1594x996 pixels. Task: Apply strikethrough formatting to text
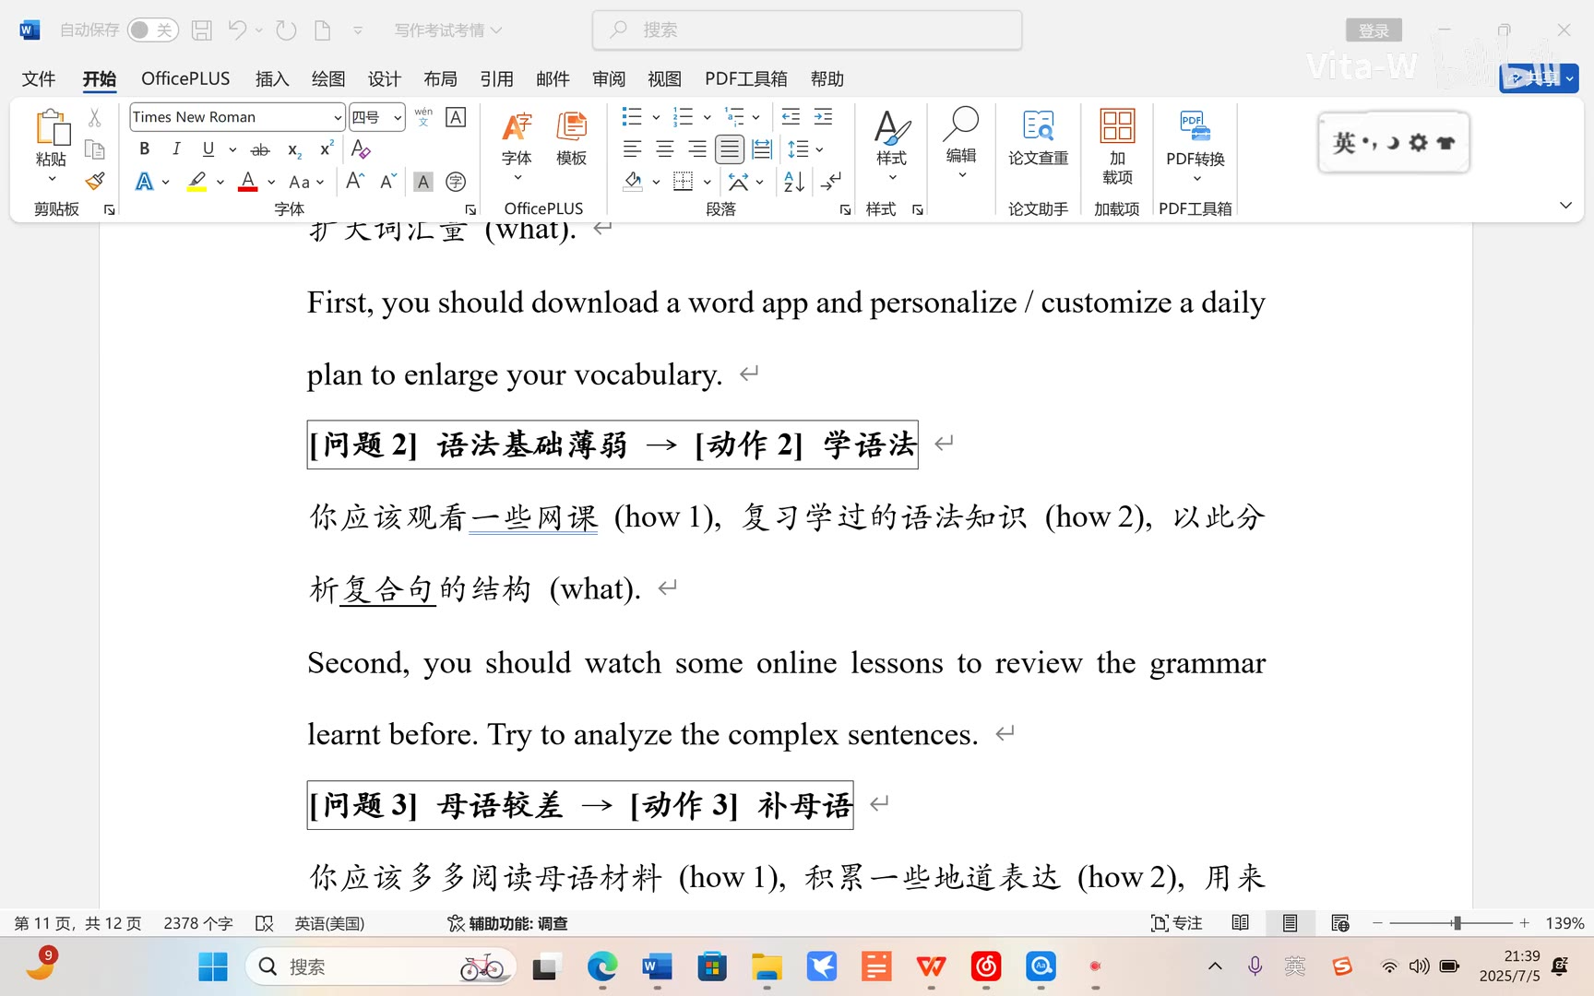click(260, 149)
